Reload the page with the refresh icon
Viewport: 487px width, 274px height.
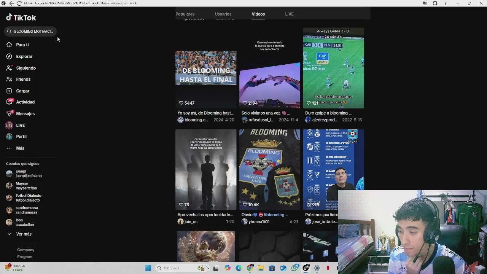[19, 3]
